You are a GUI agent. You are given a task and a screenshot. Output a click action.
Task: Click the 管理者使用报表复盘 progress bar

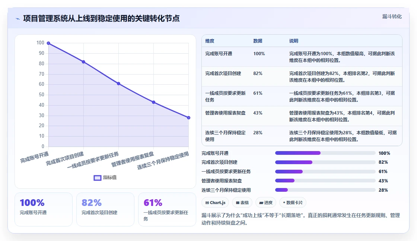point(325,181)
